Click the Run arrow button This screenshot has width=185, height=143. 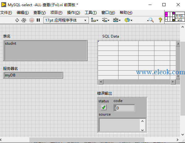pos(17,20)
